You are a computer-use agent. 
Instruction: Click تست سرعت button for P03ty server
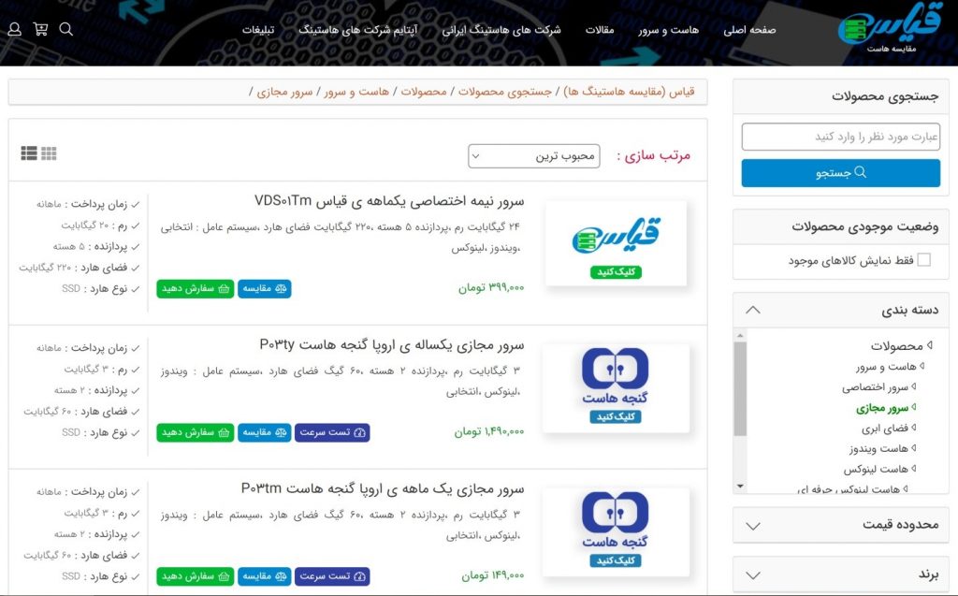332,432
